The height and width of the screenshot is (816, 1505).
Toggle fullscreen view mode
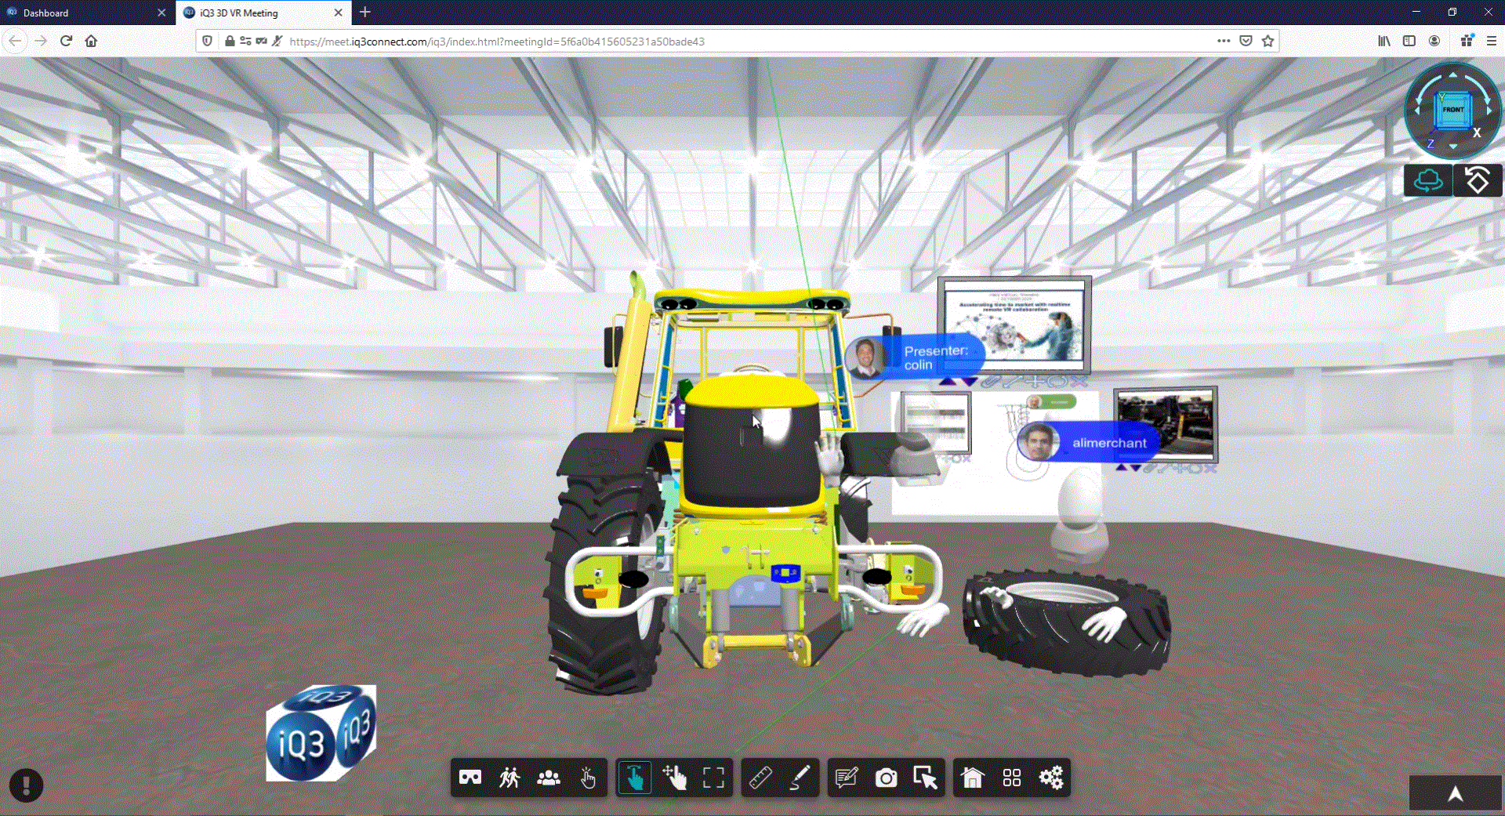(714, 778)
